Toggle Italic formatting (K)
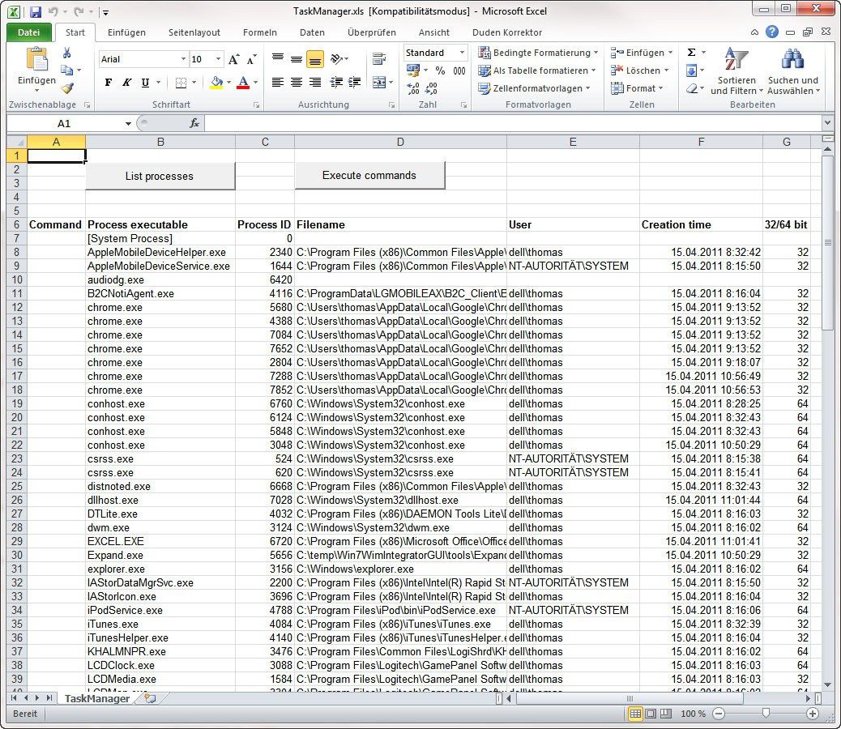Screen dimensions: 841x729 click(126, 82)
